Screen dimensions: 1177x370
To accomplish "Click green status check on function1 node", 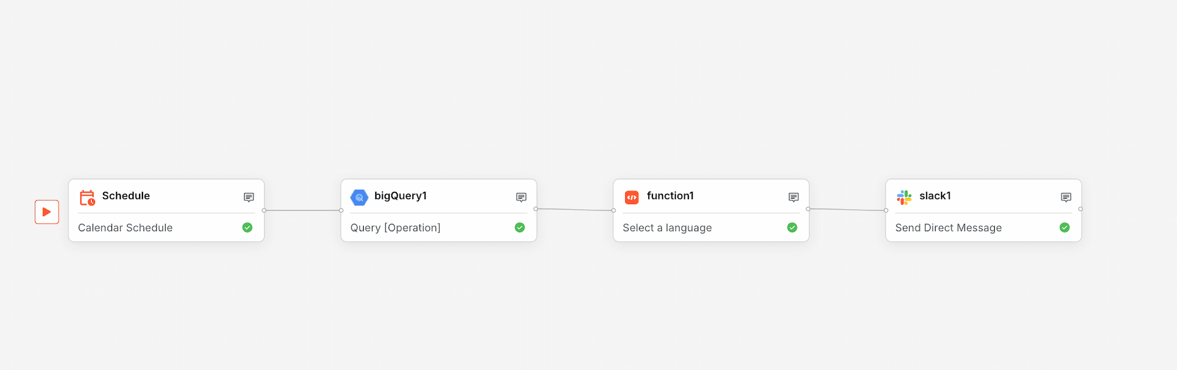I will click(x=792, y=228).
